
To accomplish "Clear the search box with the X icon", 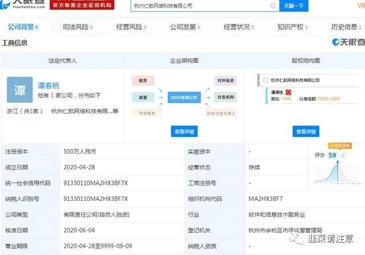I will pos(272,5).
